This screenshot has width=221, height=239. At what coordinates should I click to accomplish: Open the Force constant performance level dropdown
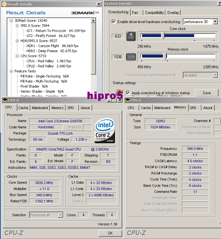tap(215, 75)
